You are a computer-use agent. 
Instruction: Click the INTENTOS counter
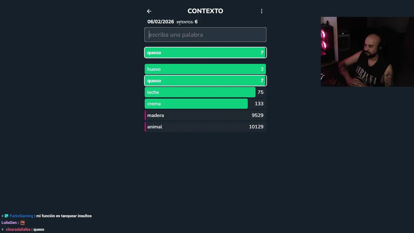tap(187, 22)
